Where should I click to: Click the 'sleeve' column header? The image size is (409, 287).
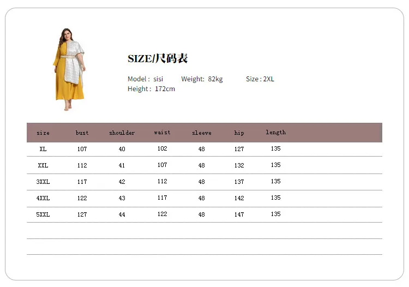click(x=202, y=133)
